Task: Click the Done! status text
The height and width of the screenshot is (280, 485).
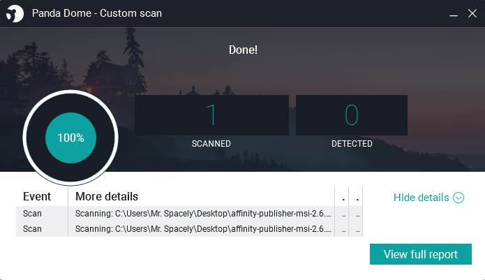Action: pyautogui.click(x=243, y=50)
